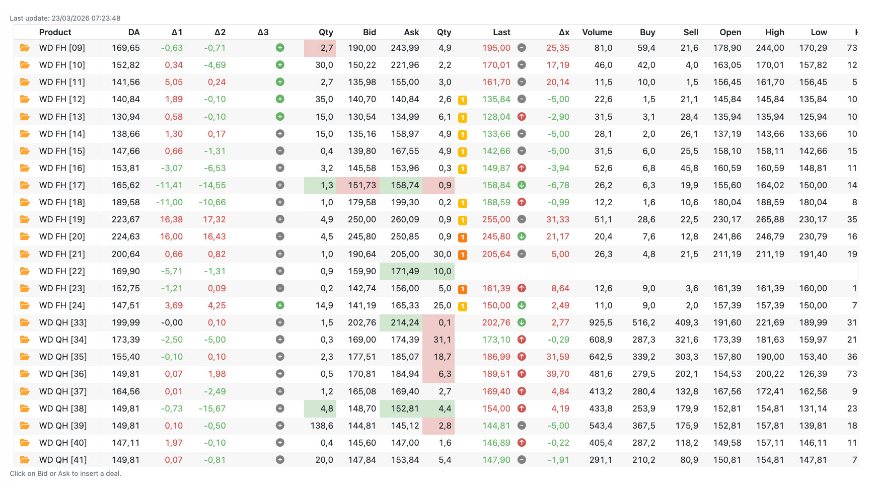Click the yellow badge in WD FH [12] row
The height and width of the screenshot is (494, 877).
coord(462,100)
